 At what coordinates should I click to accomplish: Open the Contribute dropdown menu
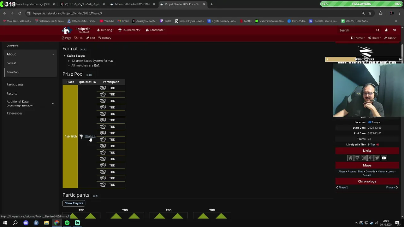[156, 30]
